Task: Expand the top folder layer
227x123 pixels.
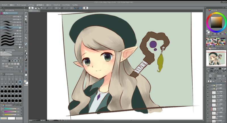Action: [x=212, y=85]
